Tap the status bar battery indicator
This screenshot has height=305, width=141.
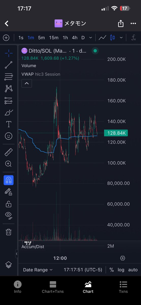coord(124,8)
